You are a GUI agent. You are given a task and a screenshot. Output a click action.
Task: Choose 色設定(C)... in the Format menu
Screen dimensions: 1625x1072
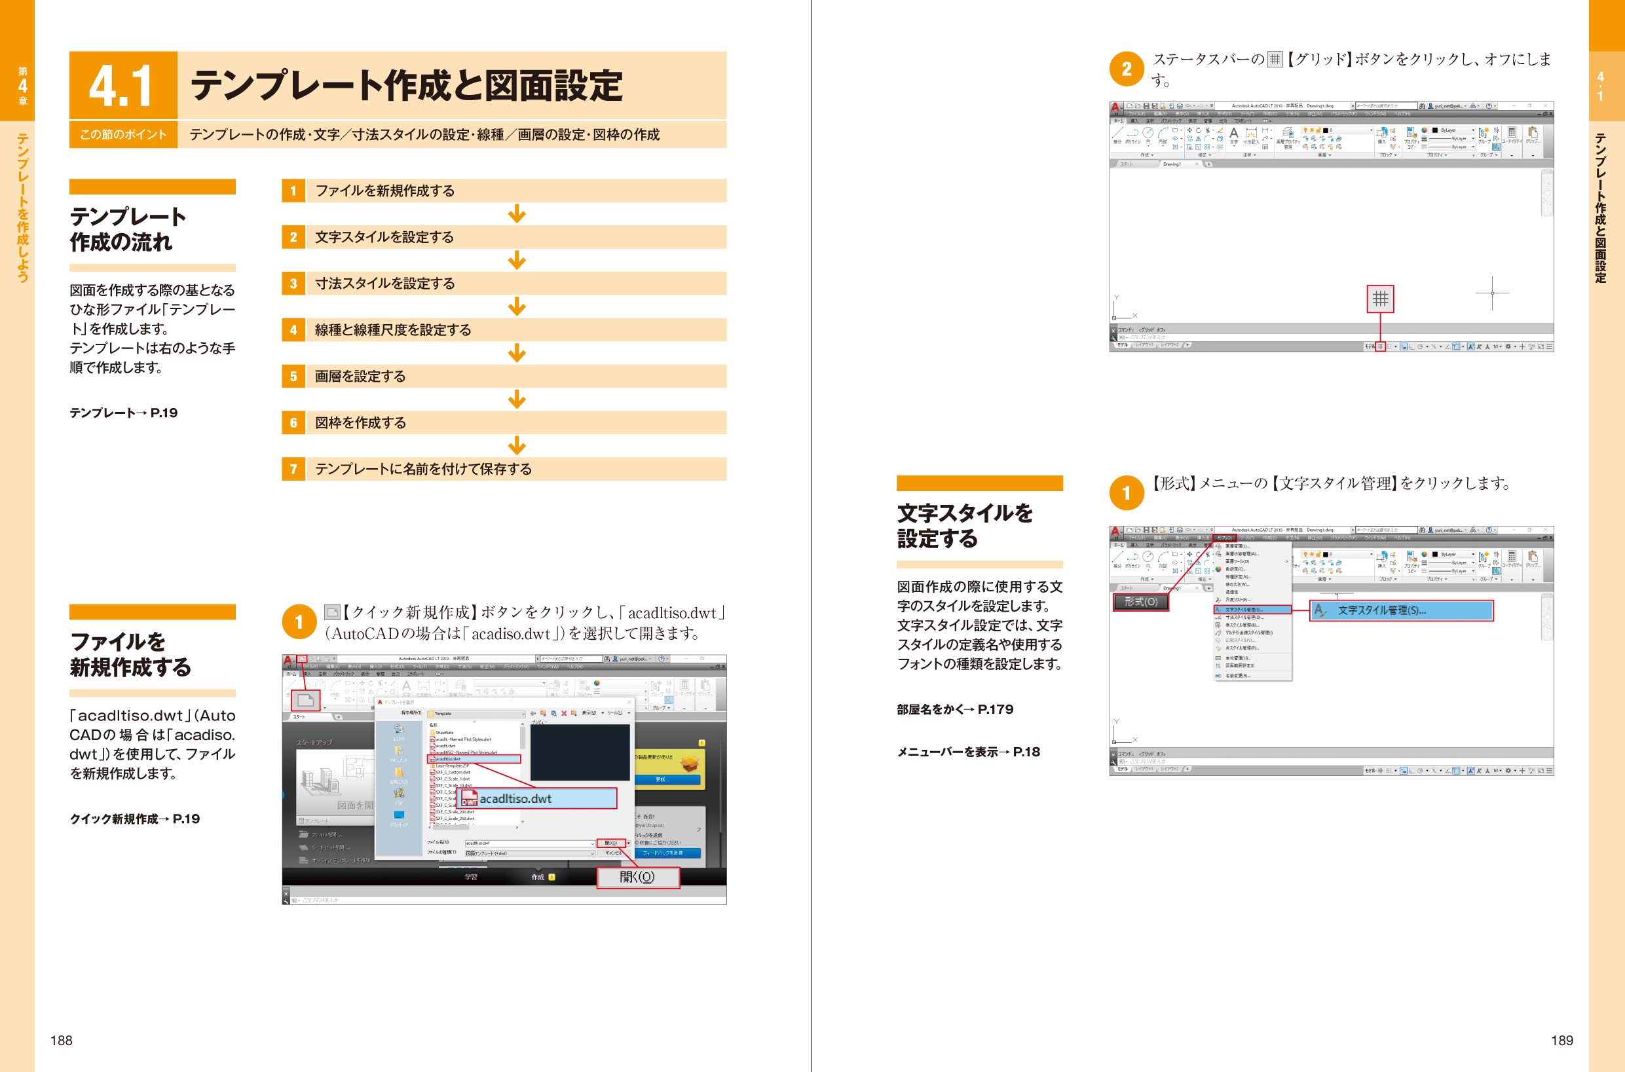click(x=1253, y=570)
